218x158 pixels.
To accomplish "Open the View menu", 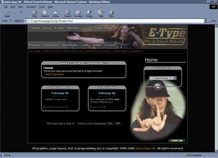I will (x=21, y=7).
